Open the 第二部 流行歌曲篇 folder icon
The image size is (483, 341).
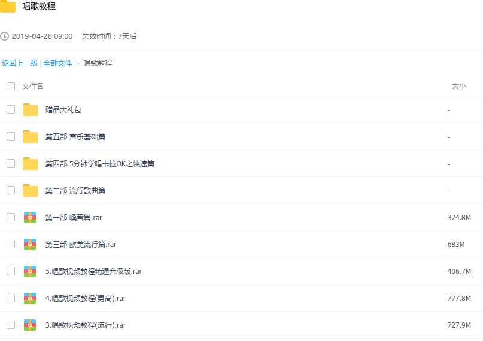[x=30, y=190]
